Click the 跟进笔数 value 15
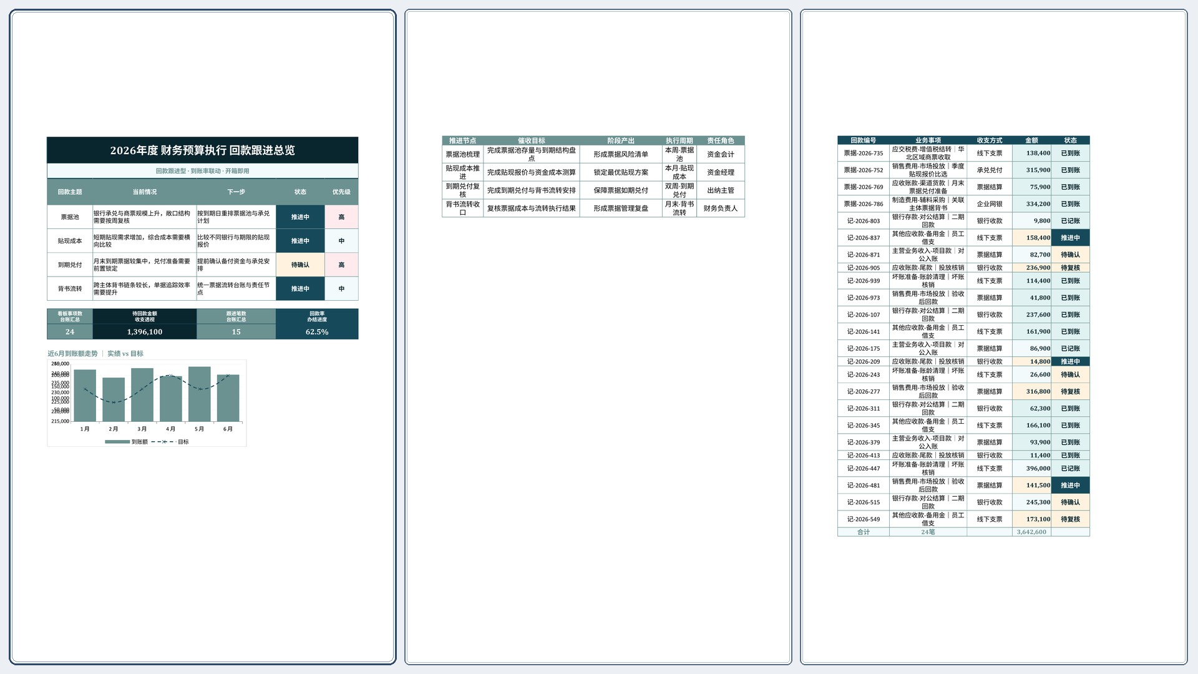This screenshot has width=1198, height=674. pyautogui.click(x=236, y=332)
